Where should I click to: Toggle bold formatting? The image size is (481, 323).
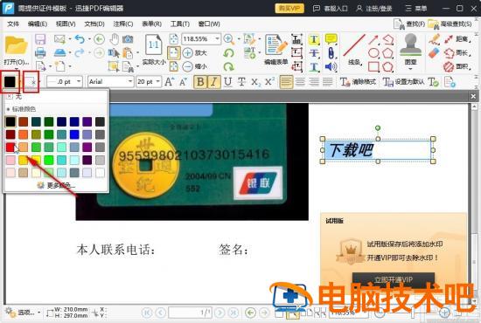pyautogui.click(x=200, y=82)
